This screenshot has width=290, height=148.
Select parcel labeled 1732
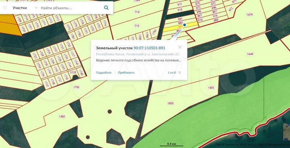[x=68, y=44]
